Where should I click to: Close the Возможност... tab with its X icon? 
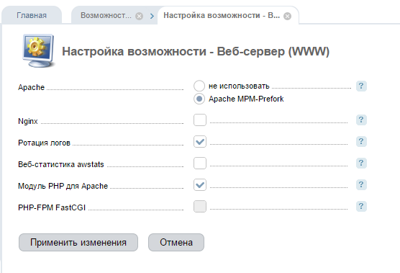point(139,17)
